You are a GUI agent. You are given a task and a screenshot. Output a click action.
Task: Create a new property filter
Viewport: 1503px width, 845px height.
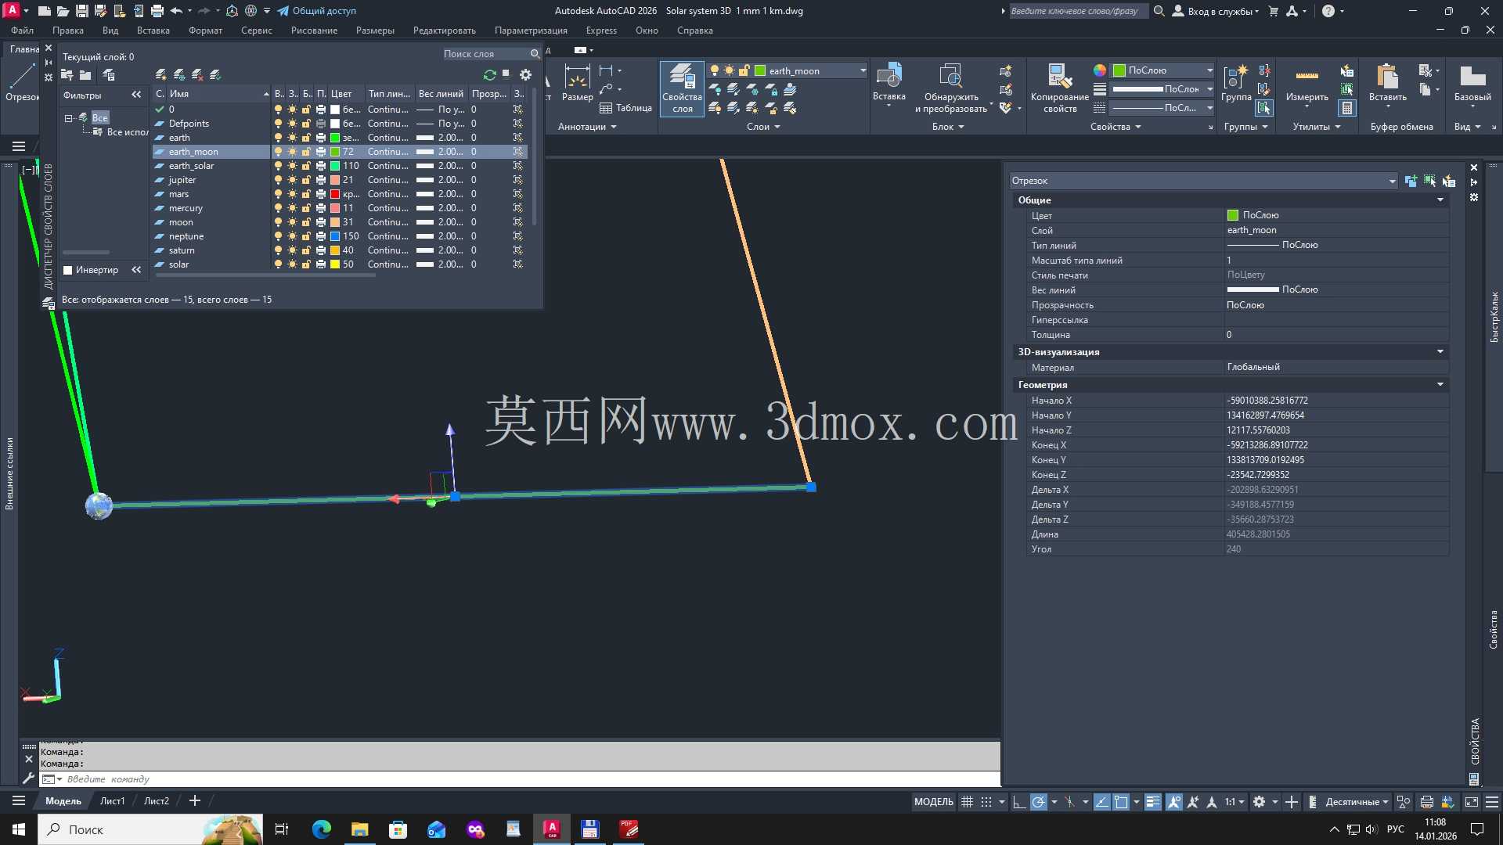tap(67, 75)
